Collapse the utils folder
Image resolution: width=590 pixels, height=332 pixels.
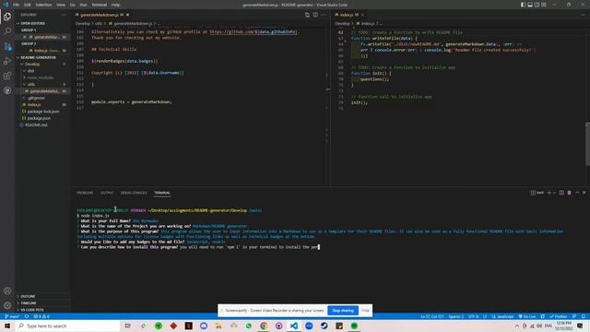(x=30, y=84)
